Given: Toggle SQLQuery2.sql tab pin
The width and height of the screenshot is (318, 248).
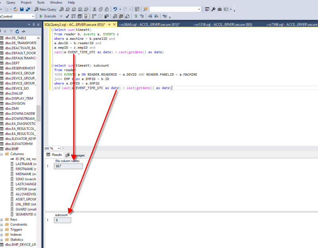Looking at the screenshot, I should click(109, 25).
